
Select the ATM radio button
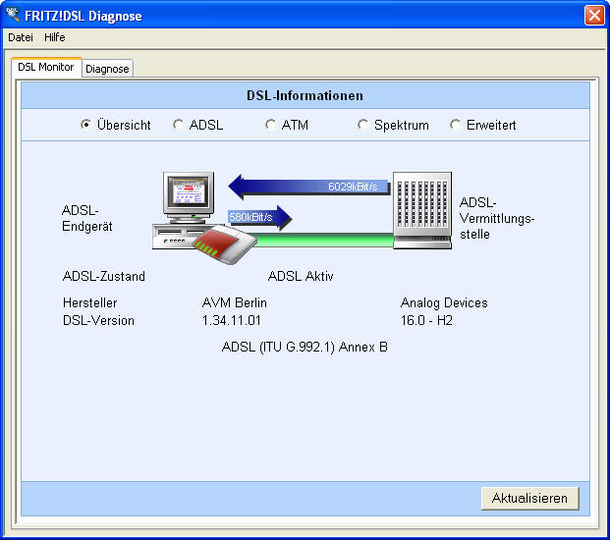tap(270, 125)
